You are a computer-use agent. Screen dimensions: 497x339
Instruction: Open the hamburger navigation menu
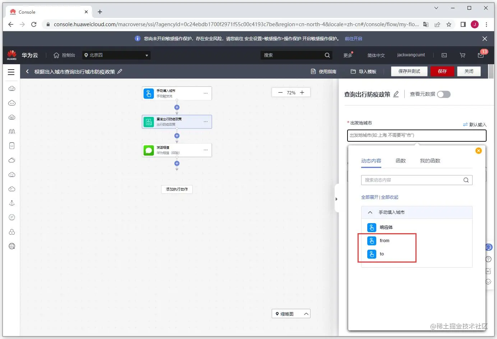pos(11,72)
